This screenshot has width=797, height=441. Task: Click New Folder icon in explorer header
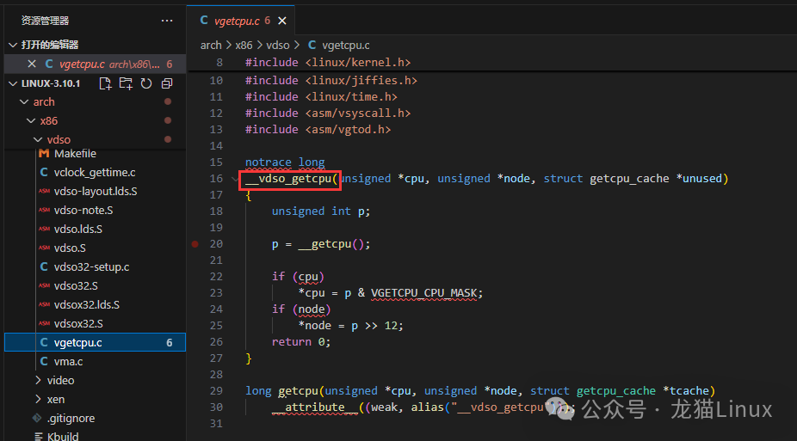126,83
